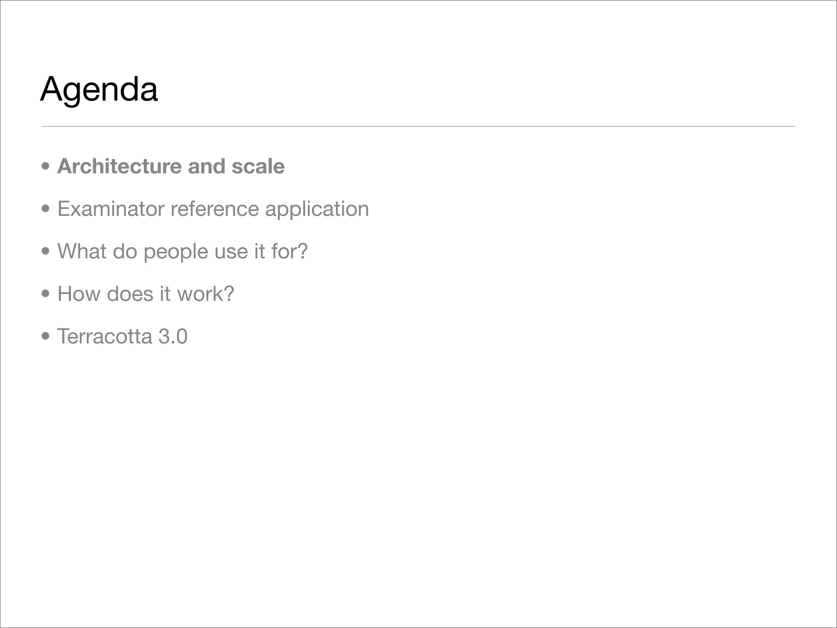Image resolution: width=837 pixels, height=628 pixels.
Task: Click the bullet dot before How does it work
Action: (x=46, y=294)
